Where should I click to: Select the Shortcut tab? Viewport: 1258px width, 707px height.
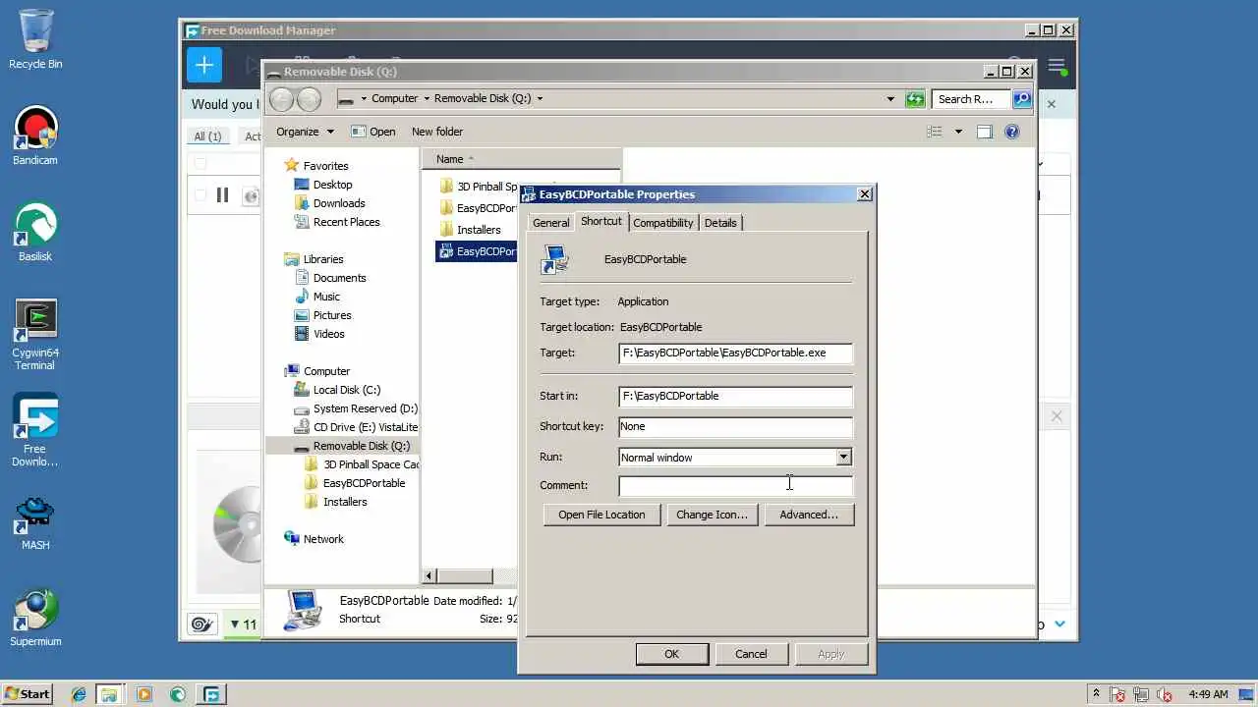[601, 221]
